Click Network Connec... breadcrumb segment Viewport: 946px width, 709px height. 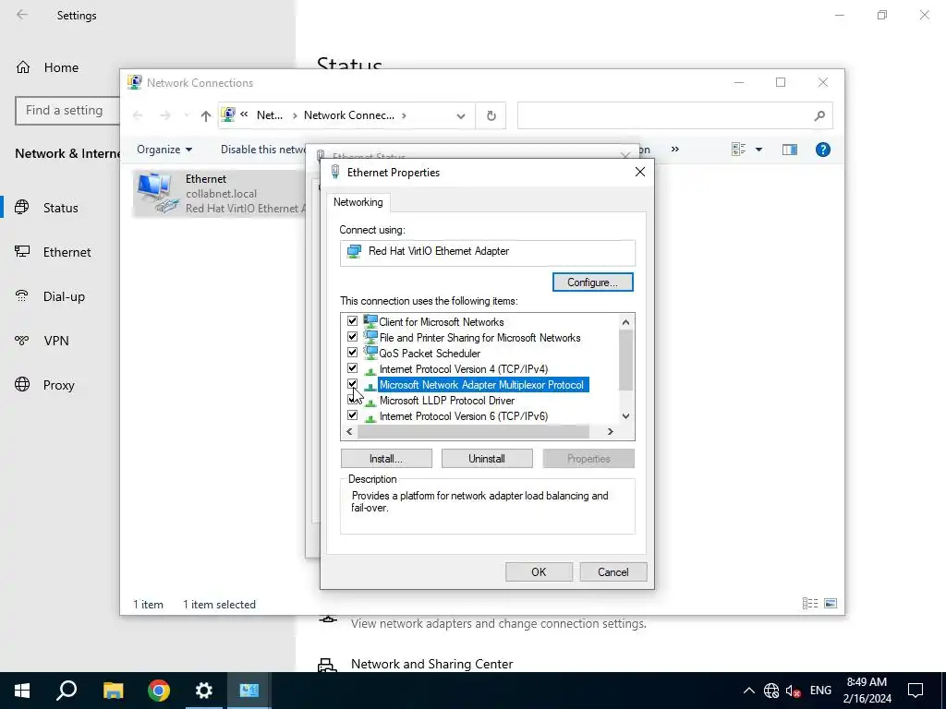point(348,115)
